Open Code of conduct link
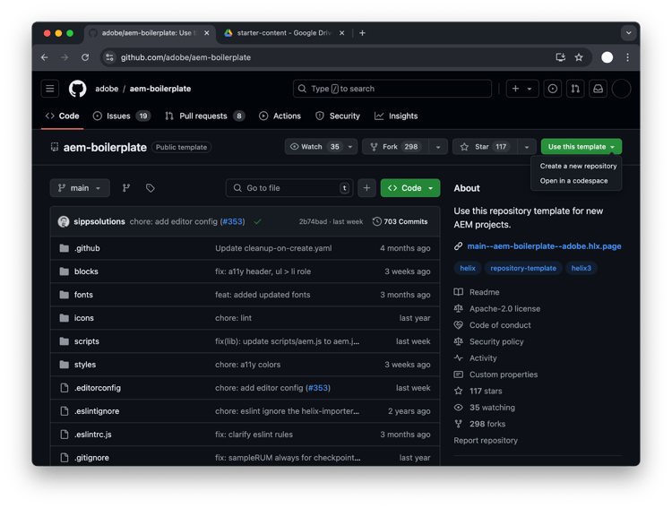The image size is (672, 508). point(500,325)
